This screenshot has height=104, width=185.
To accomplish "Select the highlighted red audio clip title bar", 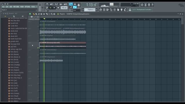I will [x=63, y=43].
